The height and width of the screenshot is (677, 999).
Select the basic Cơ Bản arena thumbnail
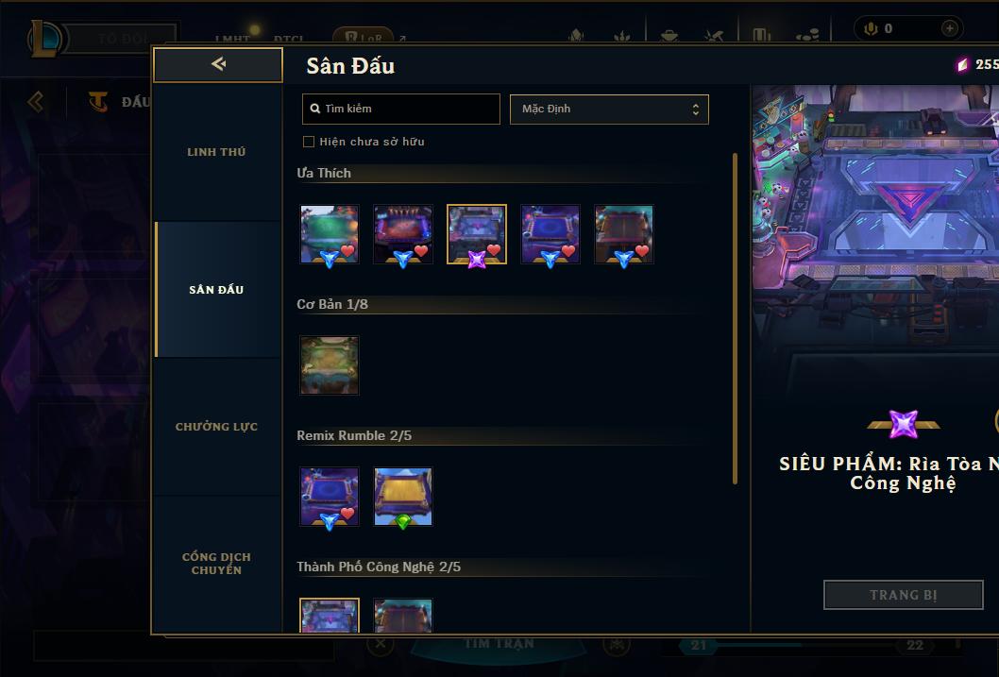pos(330,365)
